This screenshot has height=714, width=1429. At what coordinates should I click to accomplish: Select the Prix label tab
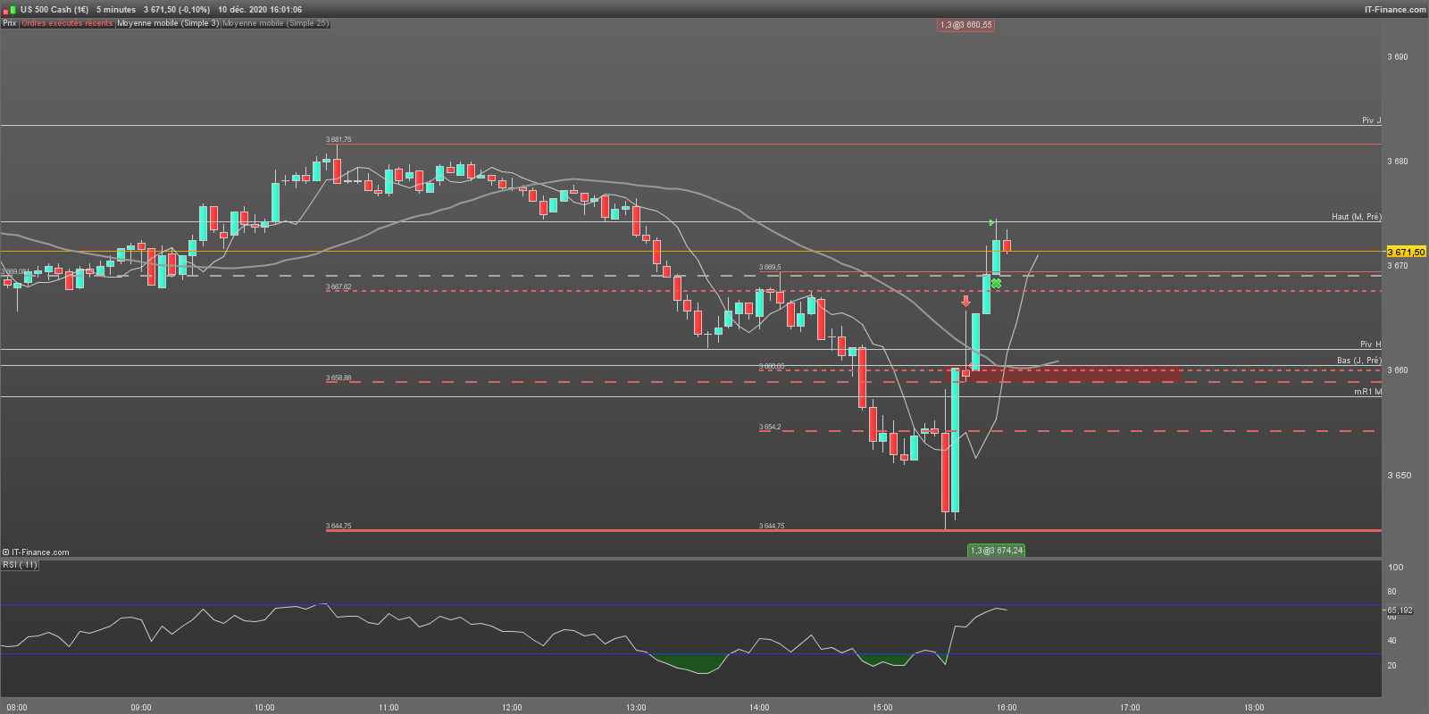point(10,23)
